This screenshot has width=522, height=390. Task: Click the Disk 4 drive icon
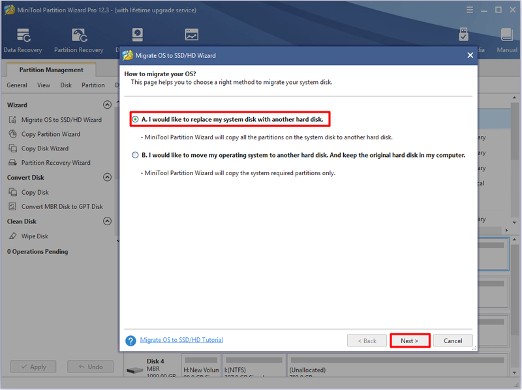point(135,370)
